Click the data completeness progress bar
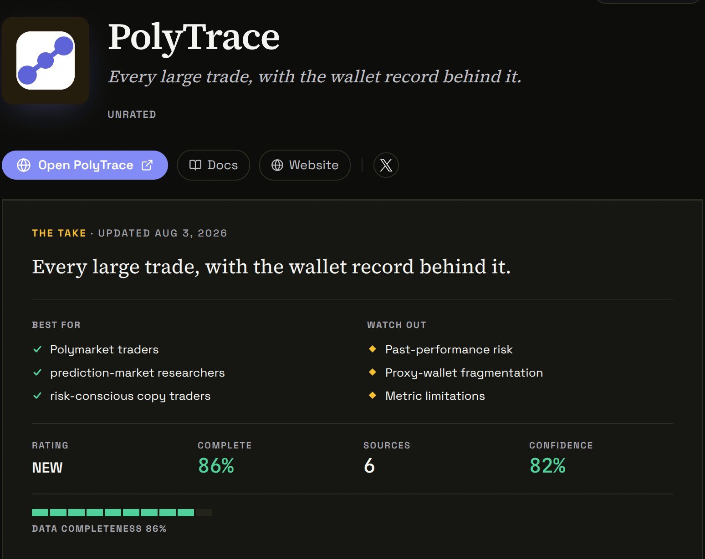The height and width of the screenshot is (559, 705). pyautogui.click(x=122, y=513)
